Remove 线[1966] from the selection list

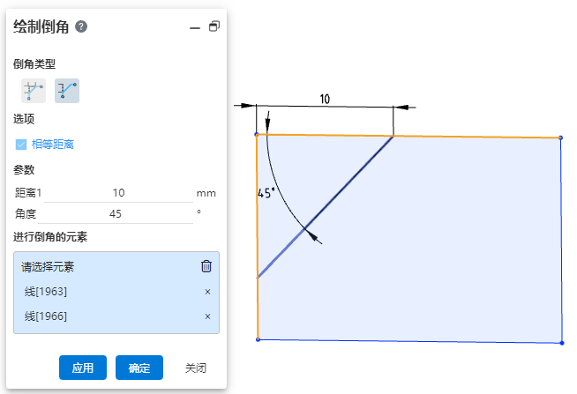tap(207, 316)
